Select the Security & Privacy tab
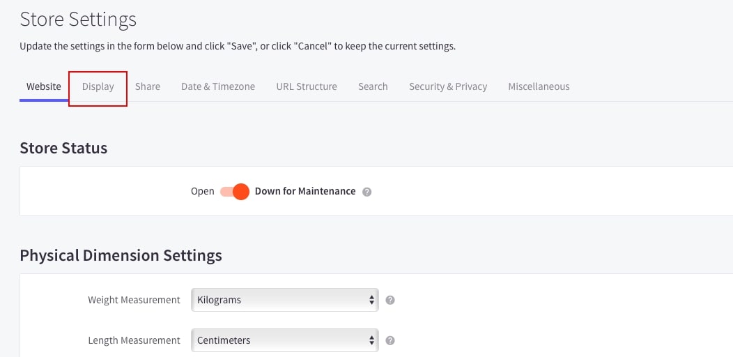Image resolution: width=733 pixels, height=357 pixels. click(448, 86)
